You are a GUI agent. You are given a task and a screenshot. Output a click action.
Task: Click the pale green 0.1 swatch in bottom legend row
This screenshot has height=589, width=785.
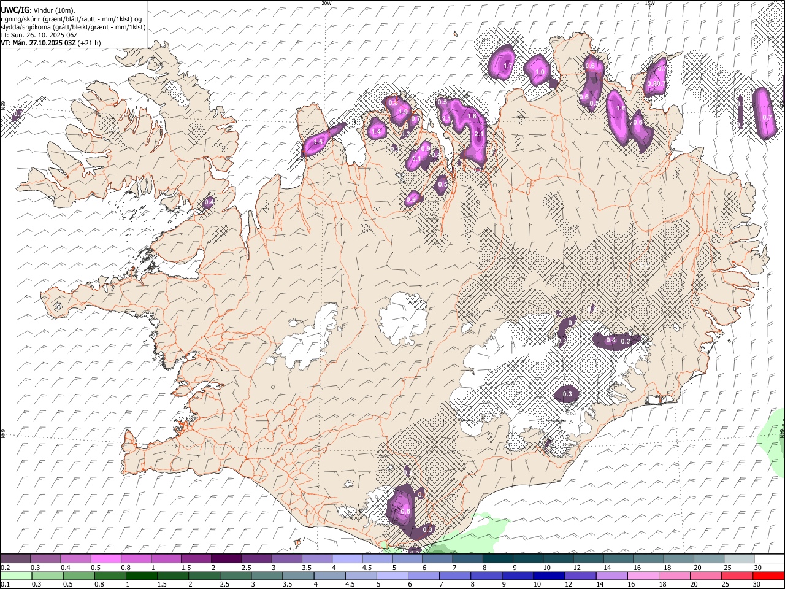coord(16,576)
